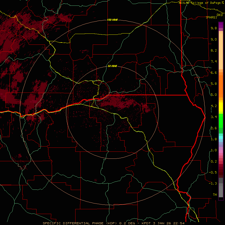Click the DKD label above the color scale
The image size is (225, 225).
220,15
